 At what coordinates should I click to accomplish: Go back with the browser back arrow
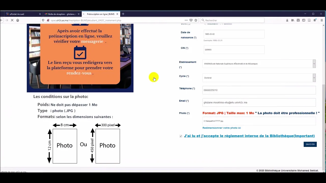click(x=1, y=20)
